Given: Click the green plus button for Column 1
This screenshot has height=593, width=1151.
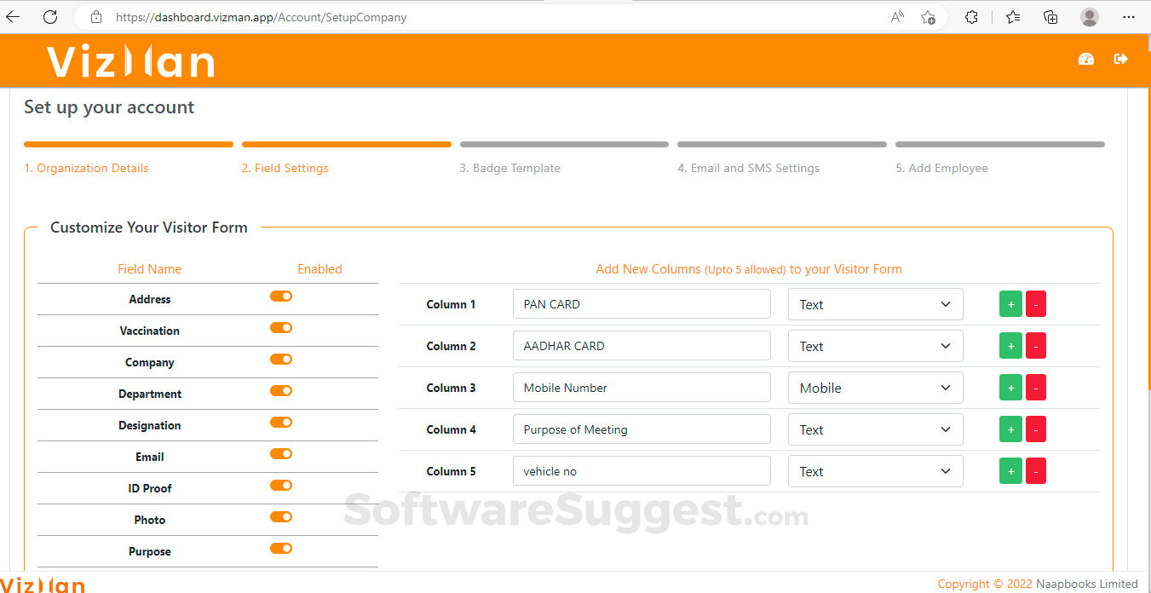Looking at the screenshot, I should point(1010,304).
